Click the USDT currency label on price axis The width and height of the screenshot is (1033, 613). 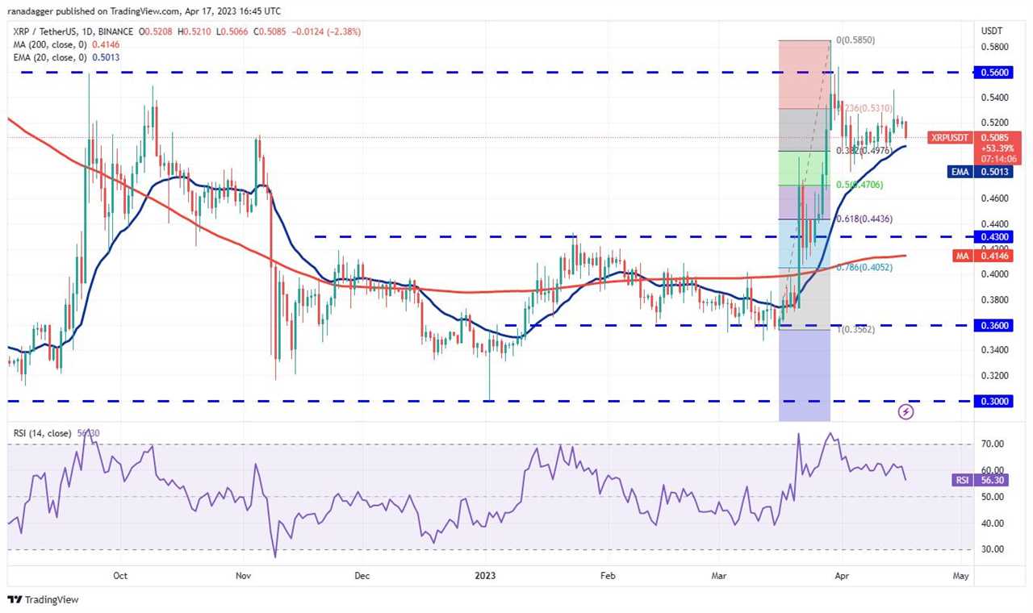pyautogui.click(x=992, y=30)
